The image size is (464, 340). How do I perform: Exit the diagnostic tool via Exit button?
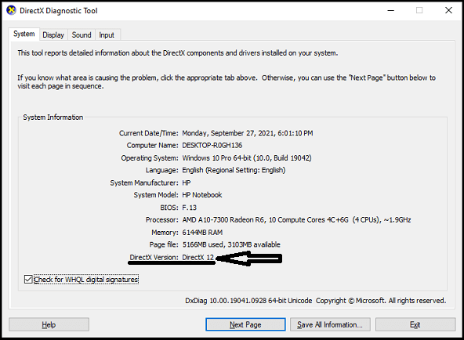[x=415, y=324]
